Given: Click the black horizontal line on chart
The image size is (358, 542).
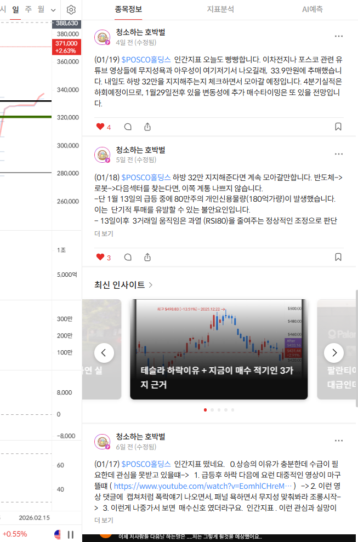Looking at the screenshot, I should coord(26,101).
